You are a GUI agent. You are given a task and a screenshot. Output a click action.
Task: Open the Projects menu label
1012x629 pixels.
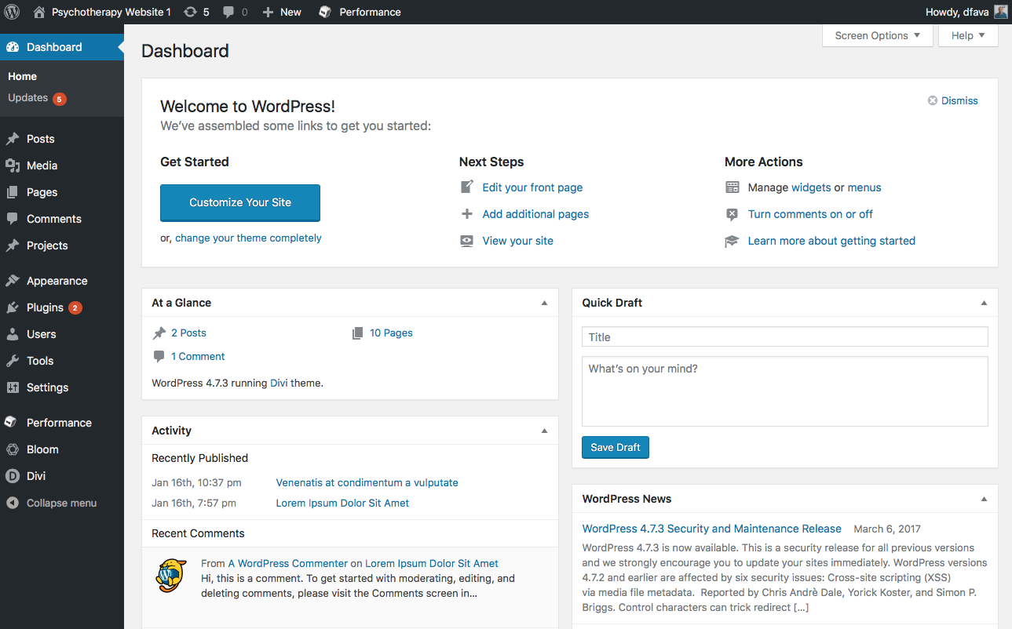[47, 245]
